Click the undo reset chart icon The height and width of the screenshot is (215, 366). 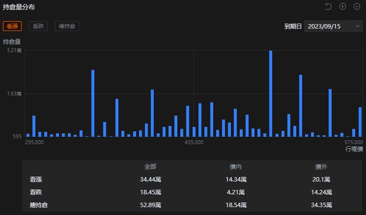[328, 7]
